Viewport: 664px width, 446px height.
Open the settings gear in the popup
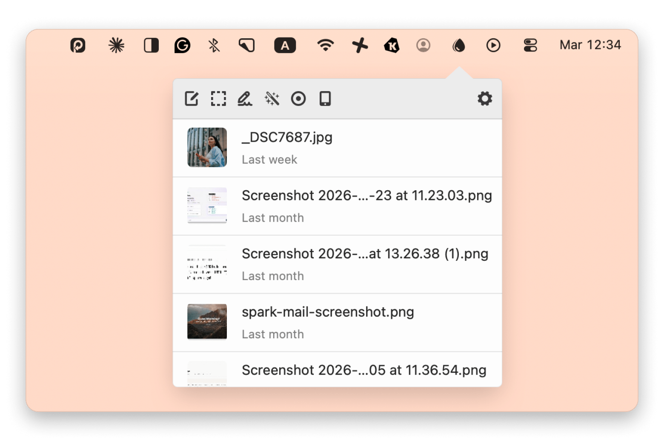pos(484,99)
